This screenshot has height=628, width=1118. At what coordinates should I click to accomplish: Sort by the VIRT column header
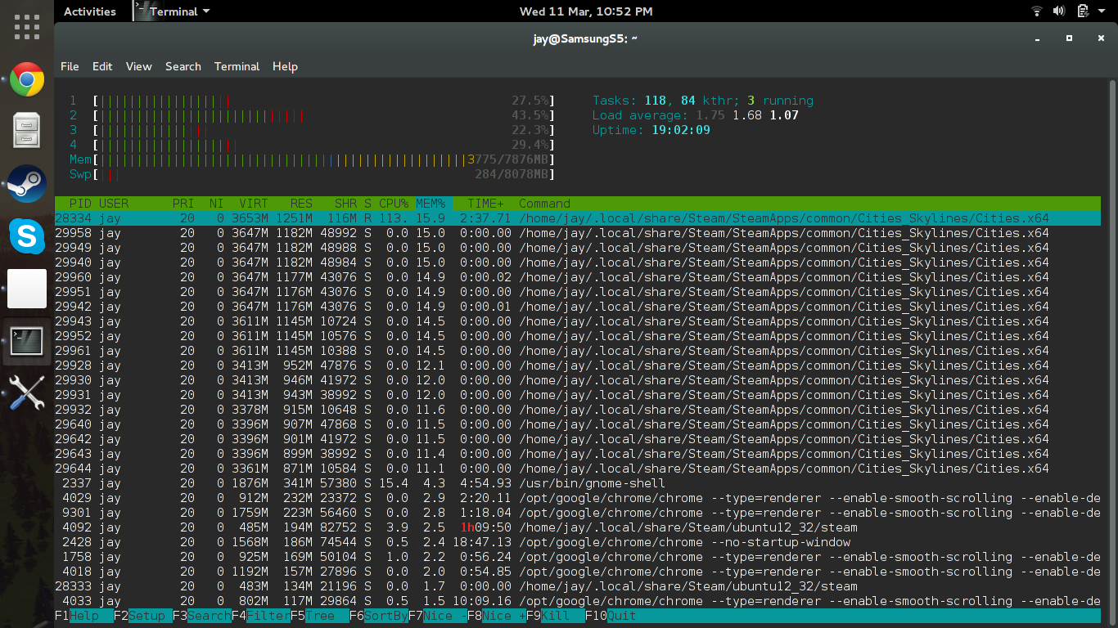pyautogui.click(x=254, y=204)
